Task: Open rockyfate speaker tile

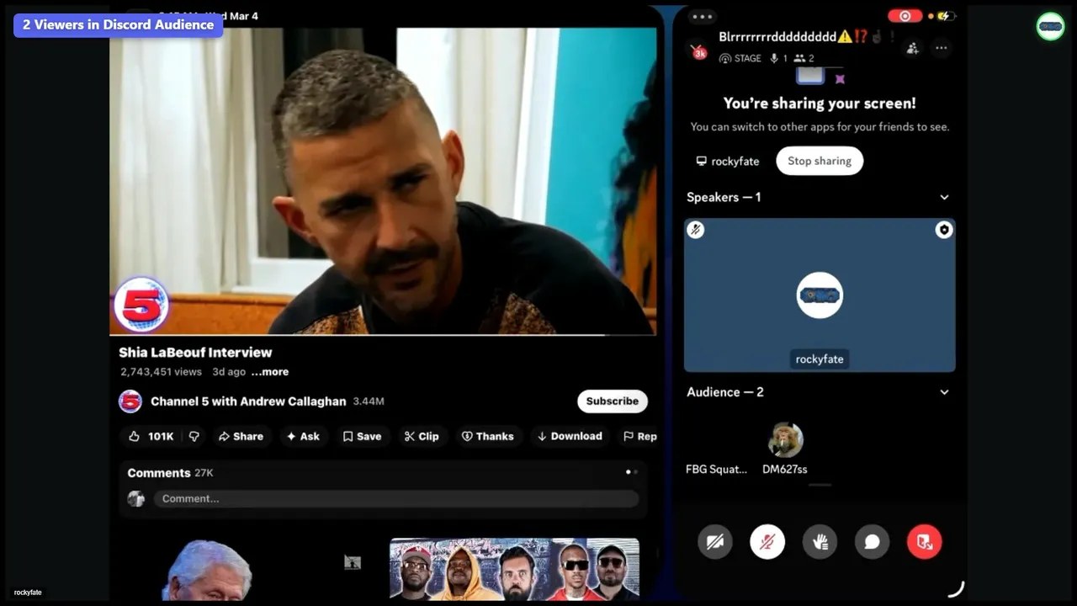Action: pos(820,295)
